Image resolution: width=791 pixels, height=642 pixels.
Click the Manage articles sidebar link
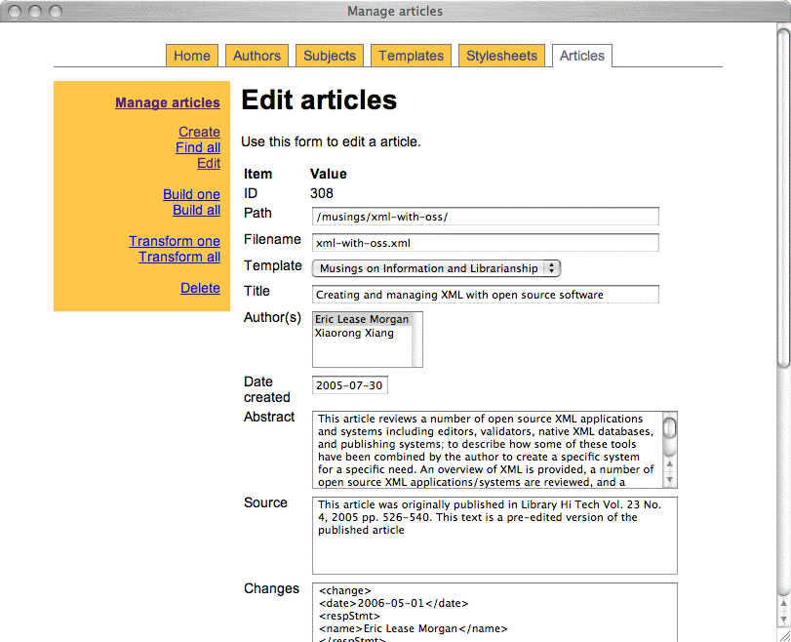167,102
